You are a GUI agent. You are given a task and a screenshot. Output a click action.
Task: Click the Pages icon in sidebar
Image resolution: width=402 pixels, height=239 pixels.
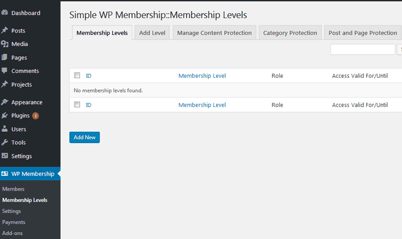click(4, 57)
